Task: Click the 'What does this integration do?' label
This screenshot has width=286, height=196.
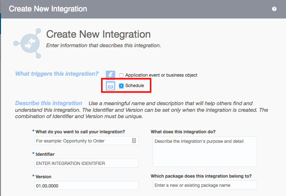Action: 183,132
